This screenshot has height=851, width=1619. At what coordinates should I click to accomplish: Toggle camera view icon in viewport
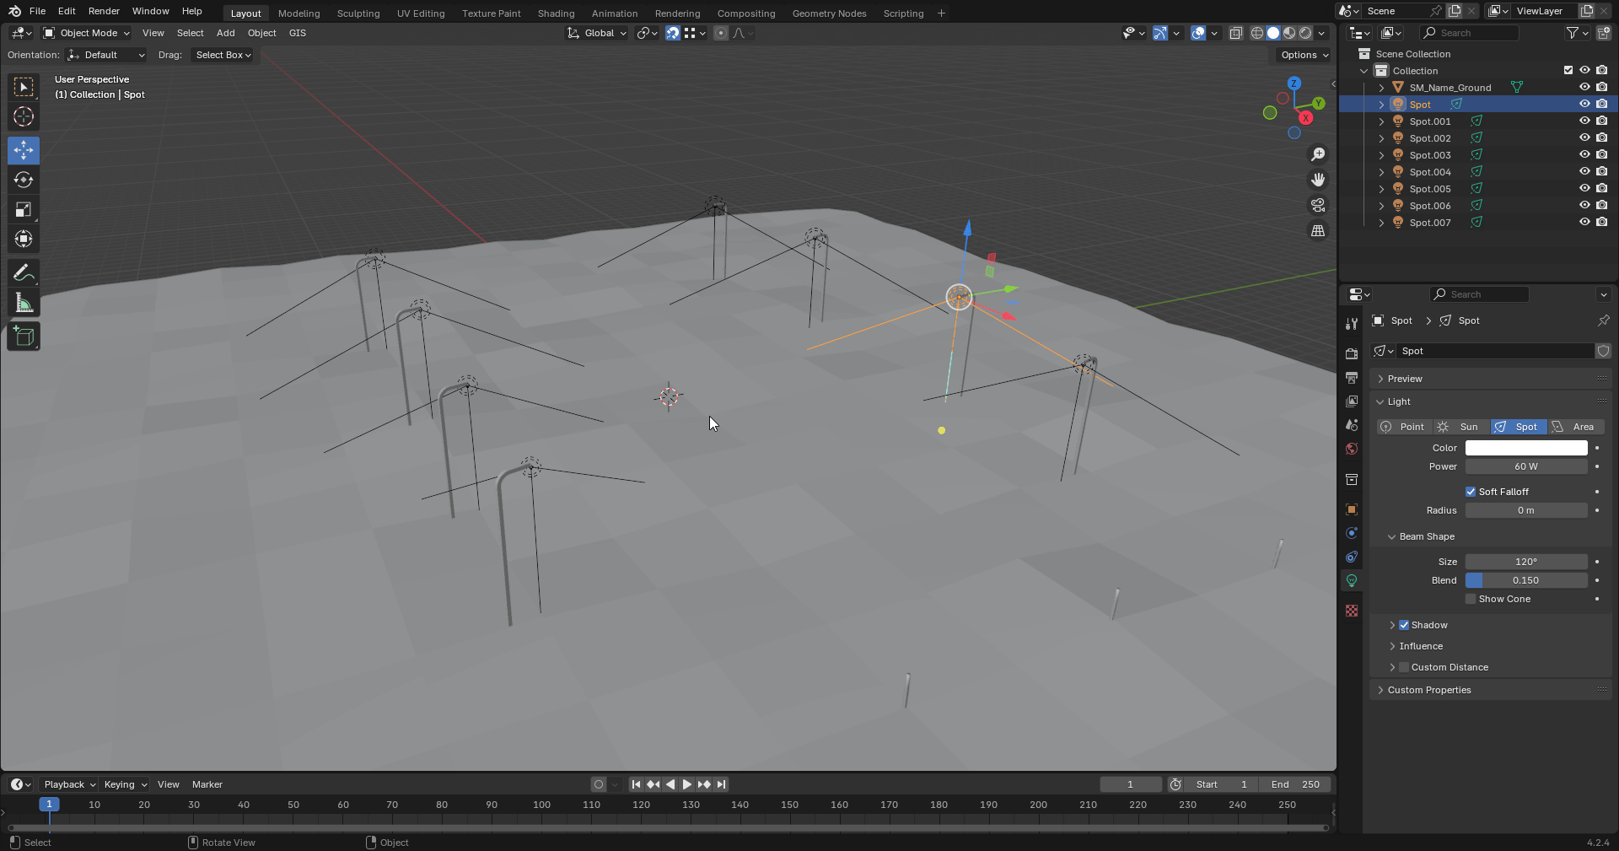tap(1317, 205)
